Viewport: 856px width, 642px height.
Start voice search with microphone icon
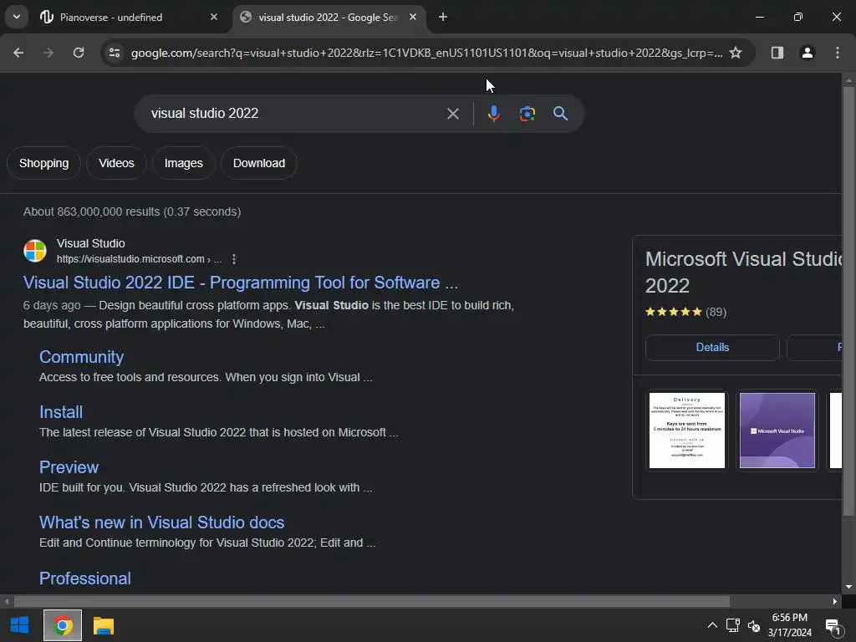(493, 114)
